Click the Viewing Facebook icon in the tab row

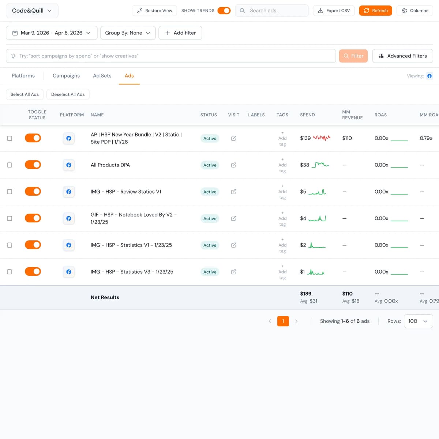pyautogui.click(x=429, y=76)
